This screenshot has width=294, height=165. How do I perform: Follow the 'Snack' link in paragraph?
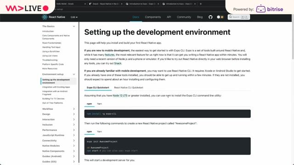tap(118, 63)
